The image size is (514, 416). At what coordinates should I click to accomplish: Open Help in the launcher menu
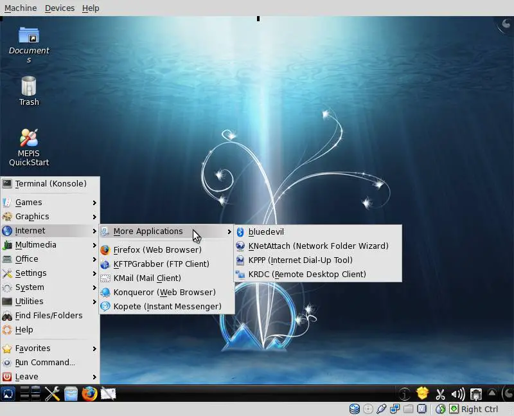tap(50, 329)
